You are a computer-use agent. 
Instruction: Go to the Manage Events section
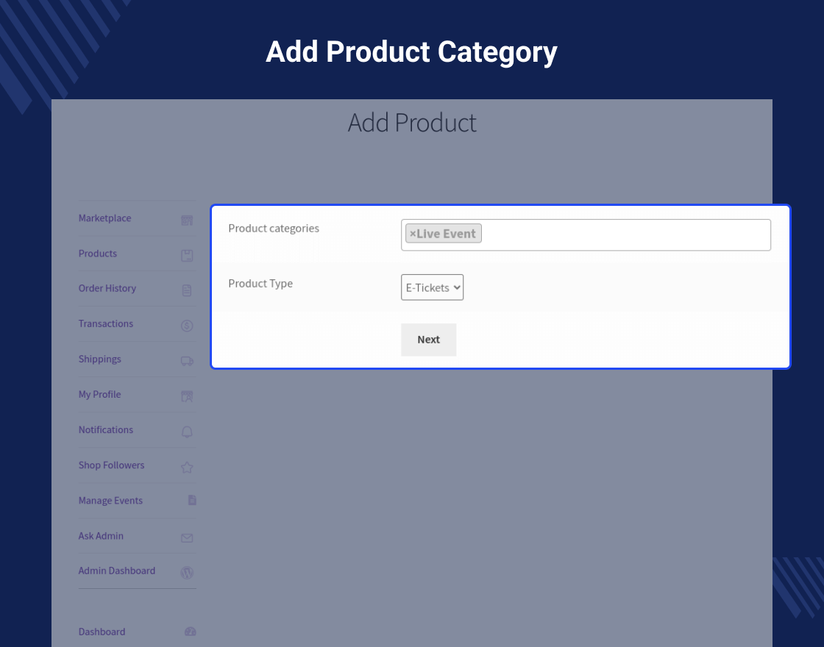pyautogui.click(x=110, y=501)
